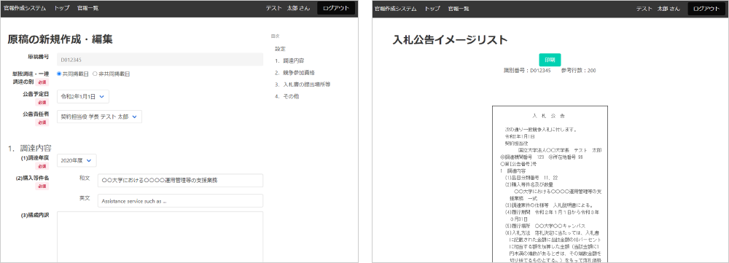Image resolution: width=729 pixels, height=263 pixels.
Task: Click the 入札公告イメージリスト heading
Action: click(450, 40)
